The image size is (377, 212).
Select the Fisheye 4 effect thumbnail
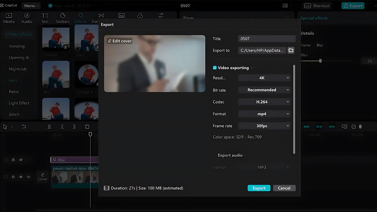pyautogui.click(x=86, y=74)
